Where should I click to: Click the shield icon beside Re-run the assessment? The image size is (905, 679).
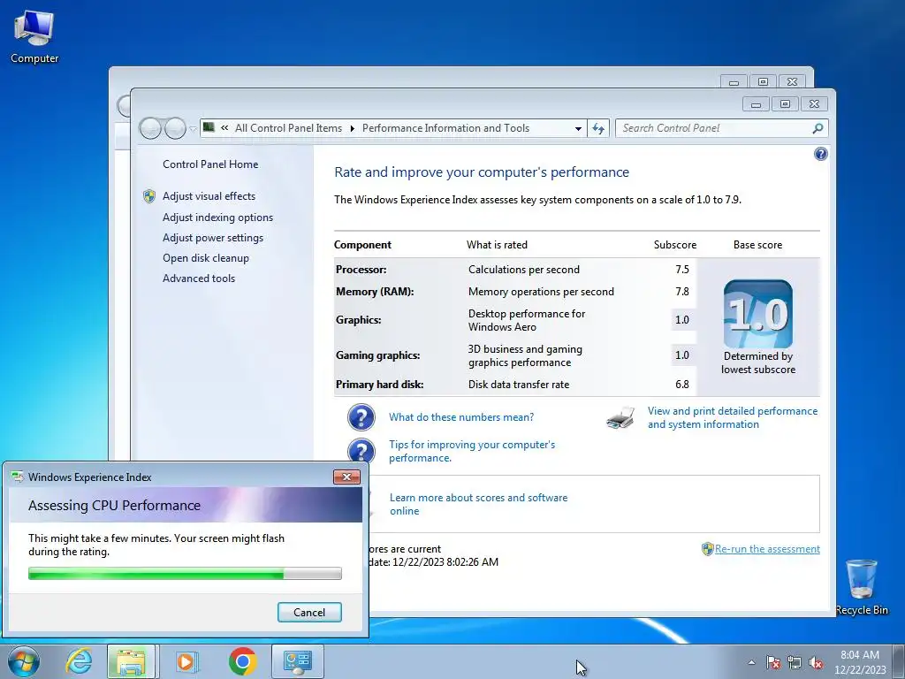(708, 549)
